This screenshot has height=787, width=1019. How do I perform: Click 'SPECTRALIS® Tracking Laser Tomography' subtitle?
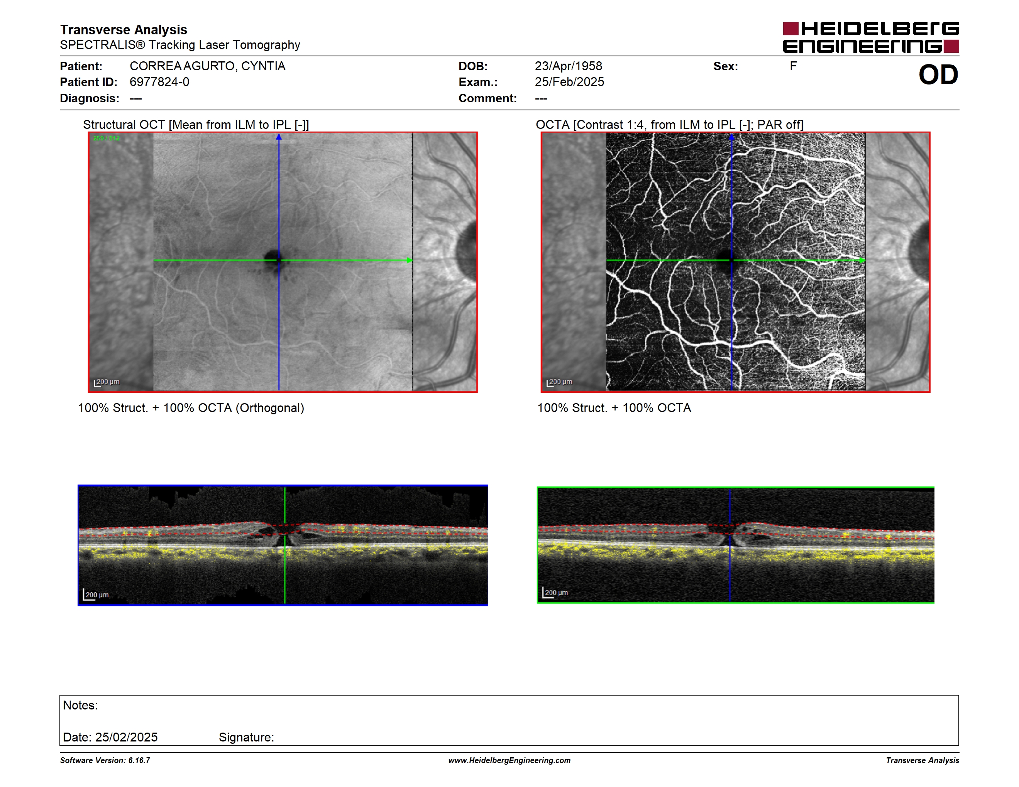pos(179,45)
